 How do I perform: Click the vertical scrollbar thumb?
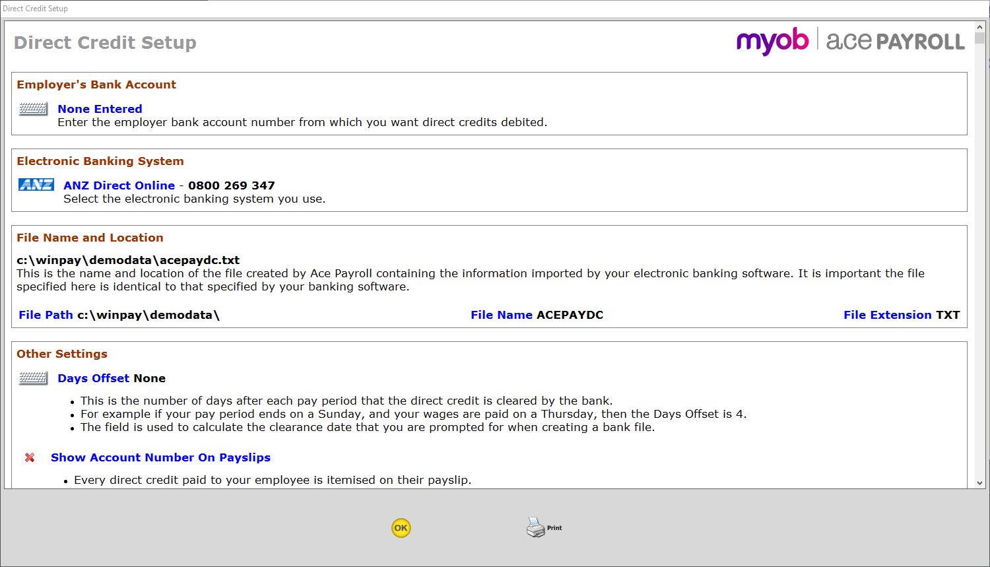pyautogui.click(x=979, y=38)
